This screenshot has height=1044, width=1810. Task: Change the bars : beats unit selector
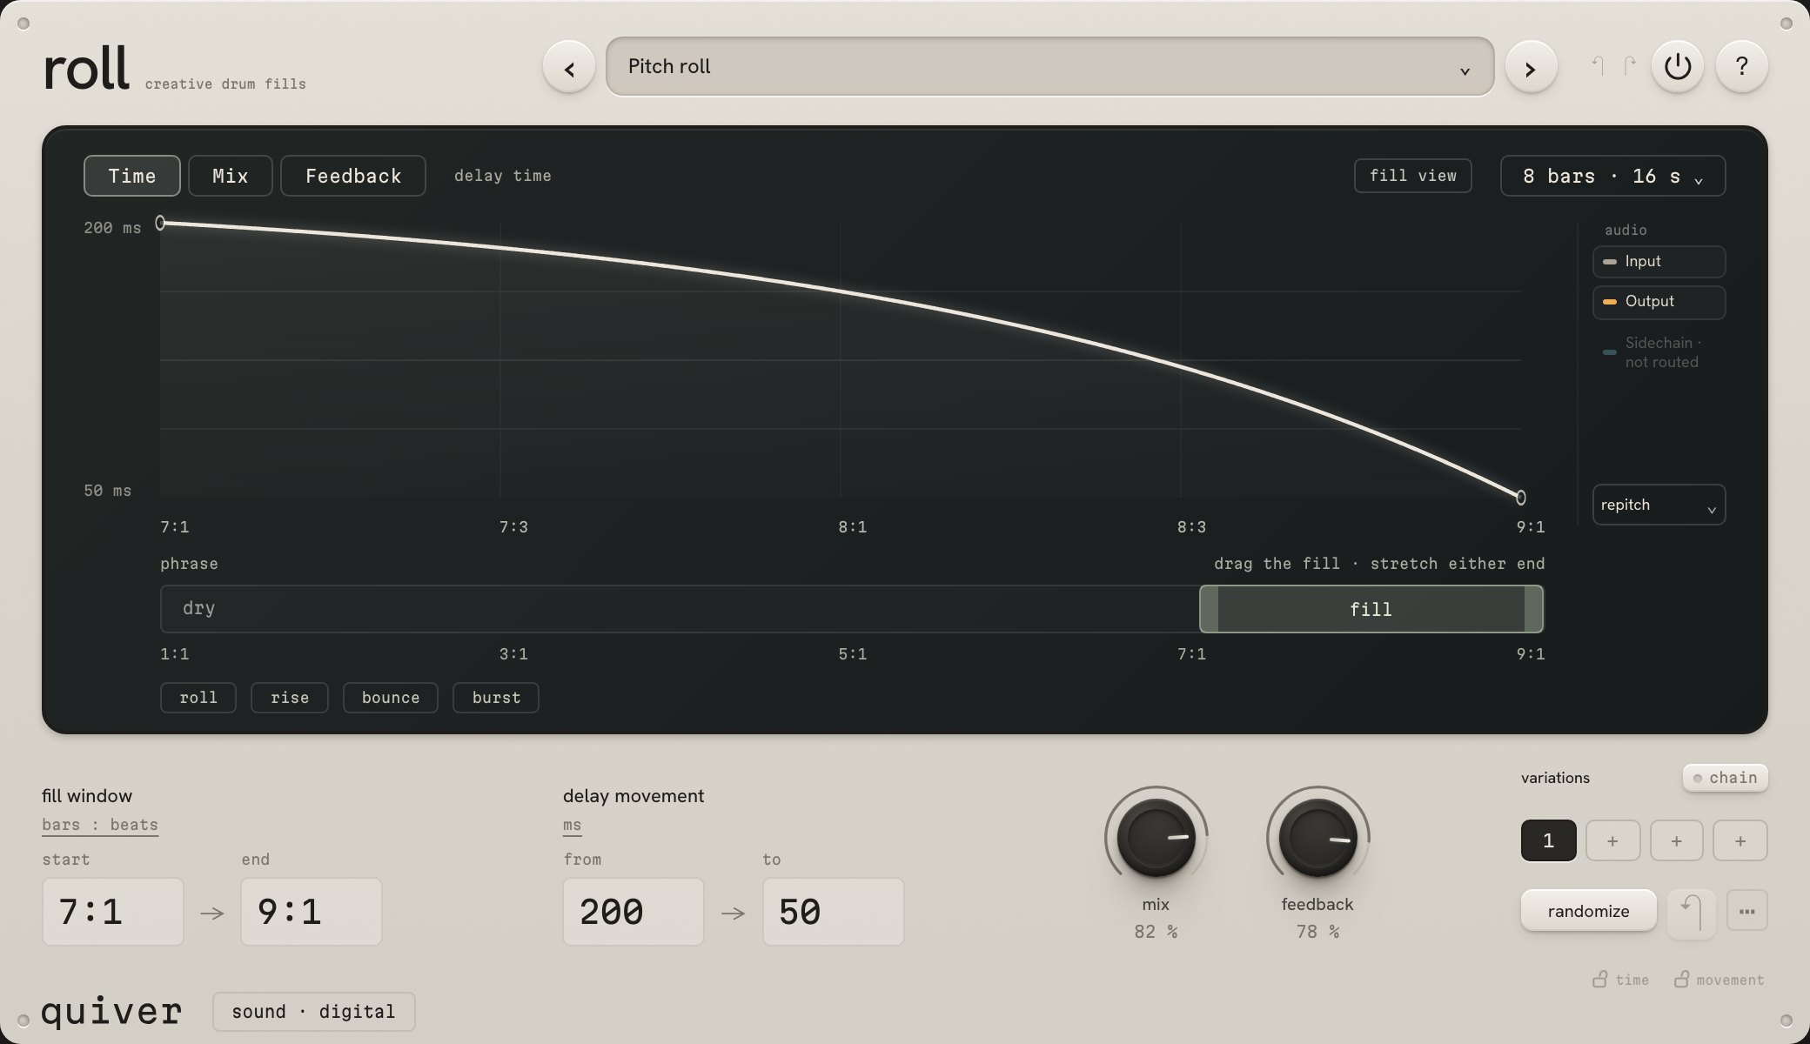click(100, 825)
